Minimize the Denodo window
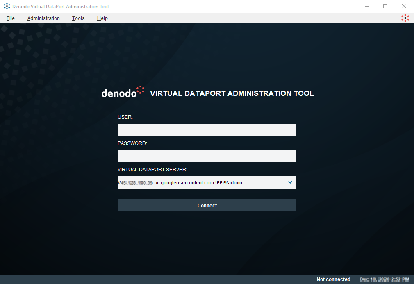The width and height of the screenshot is (414, 284). tap(367, 6)
